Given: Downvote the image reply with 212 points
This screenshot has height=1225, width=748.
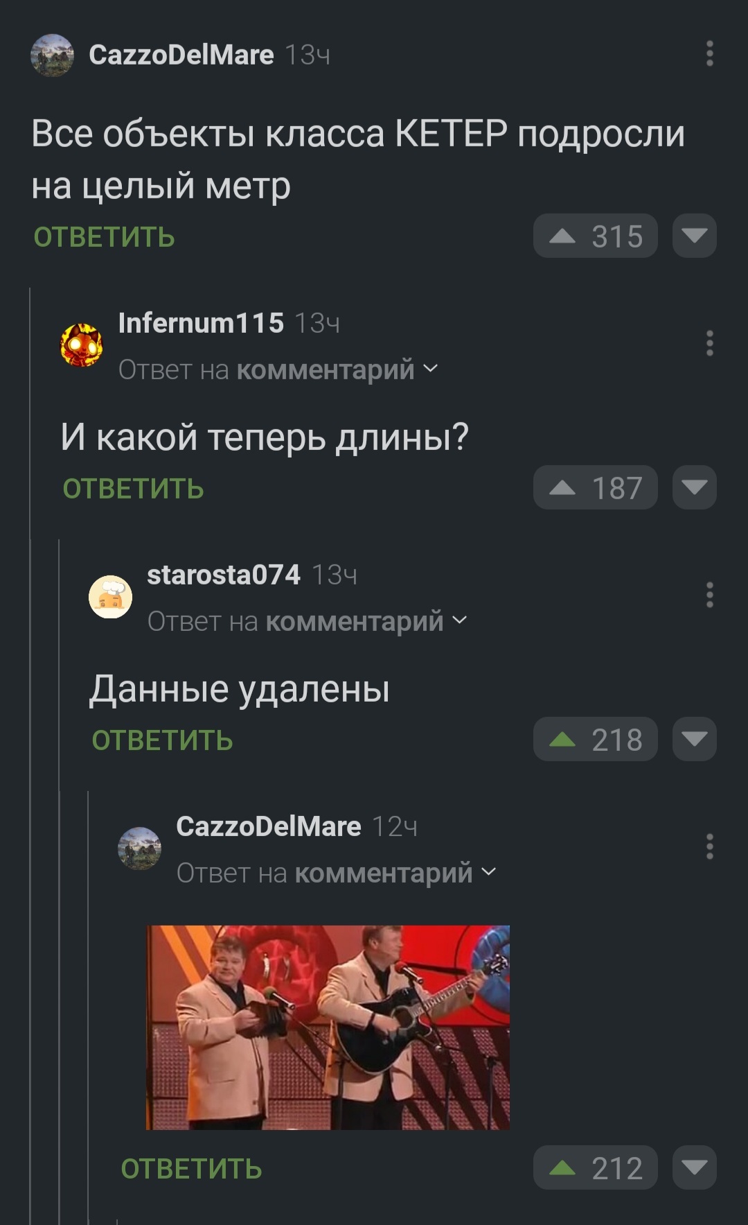Looking at the screenshot, I should [694, 1167].
